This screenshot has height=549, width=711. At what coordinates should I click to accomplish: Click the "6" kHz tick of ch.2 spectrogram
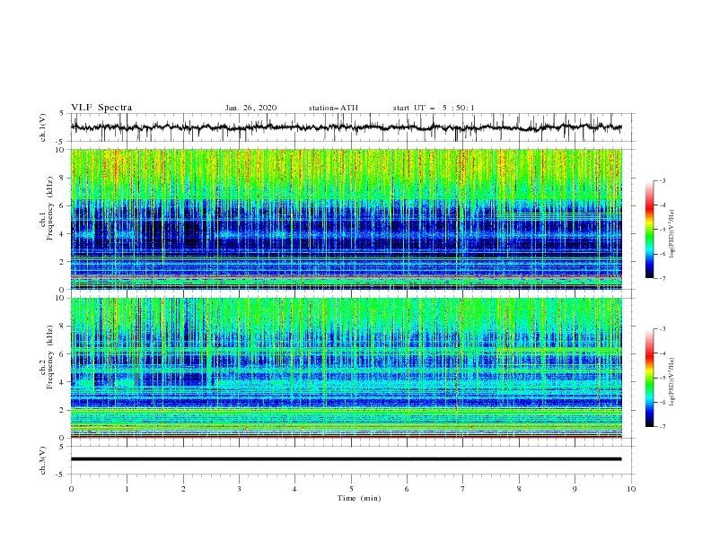point(64,354)
